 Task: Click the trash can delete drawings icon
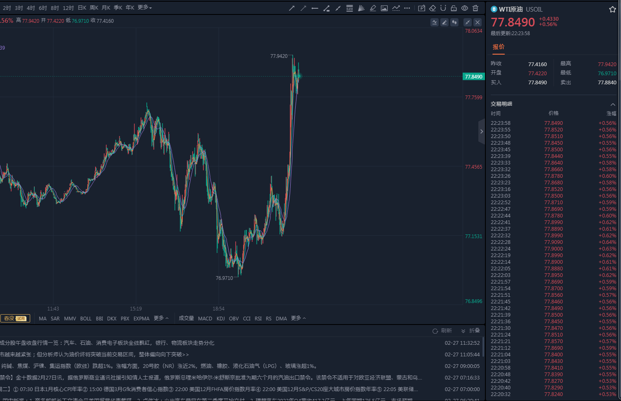click(x=475, y=8)
